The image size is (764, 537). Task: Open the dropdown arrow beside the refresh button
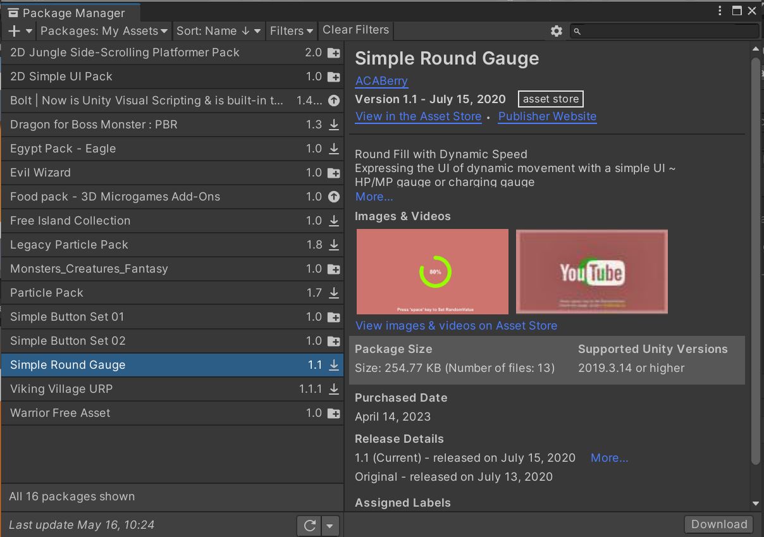tap(330, 525)
